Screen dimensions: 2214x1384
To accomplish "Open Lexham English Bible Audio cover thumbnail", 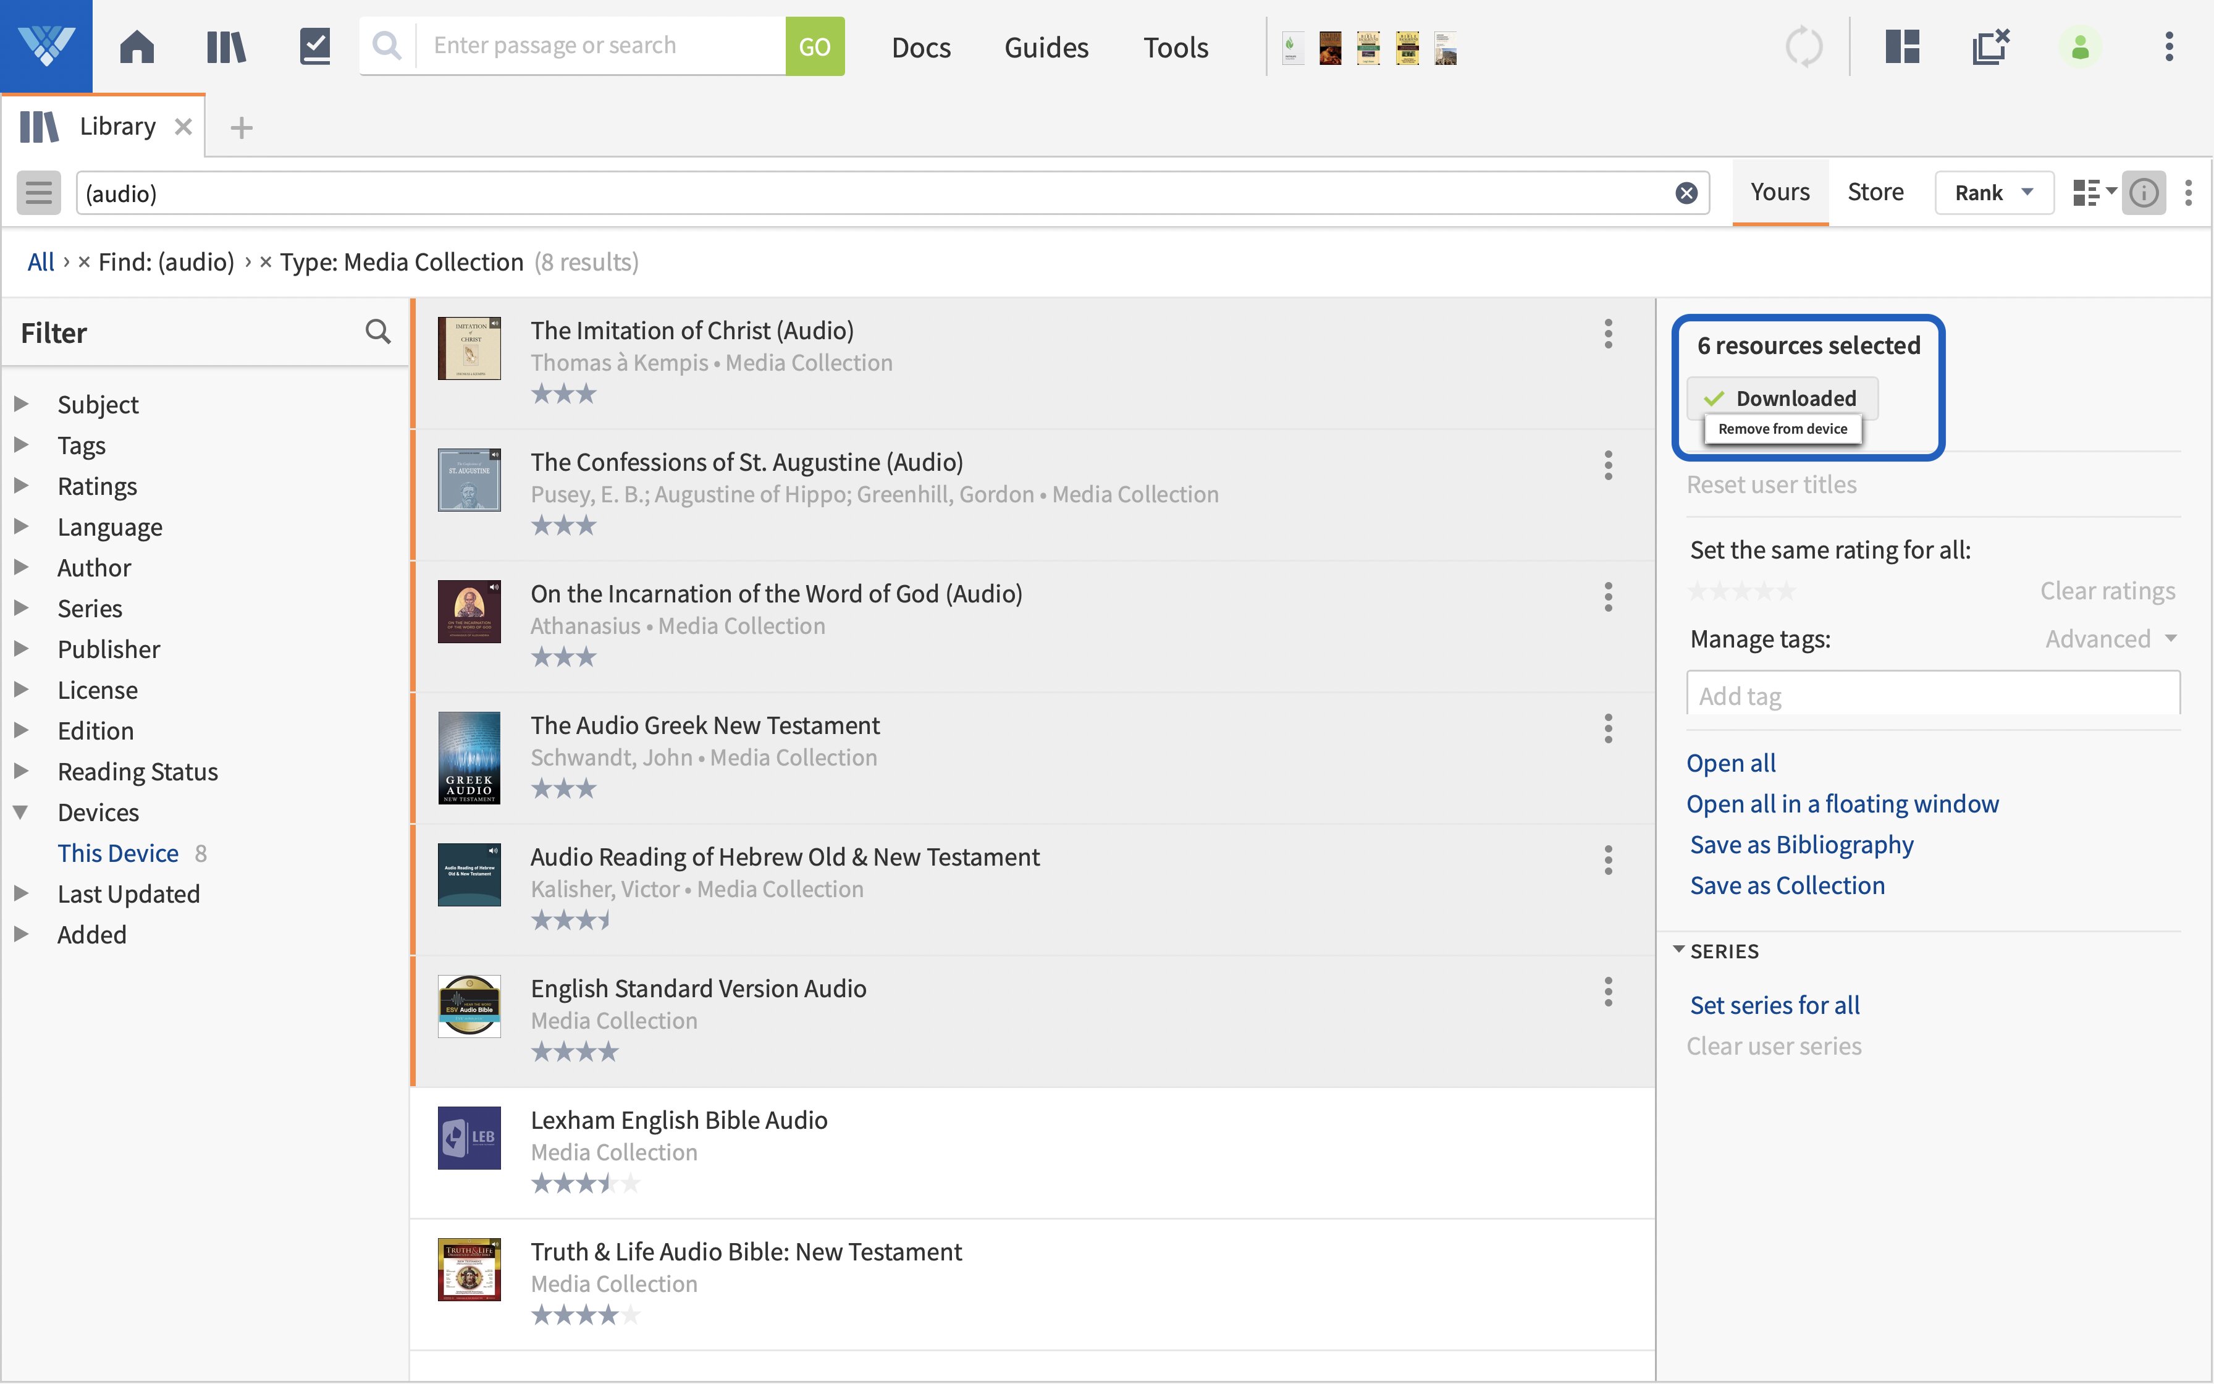I will (469, 1137).
